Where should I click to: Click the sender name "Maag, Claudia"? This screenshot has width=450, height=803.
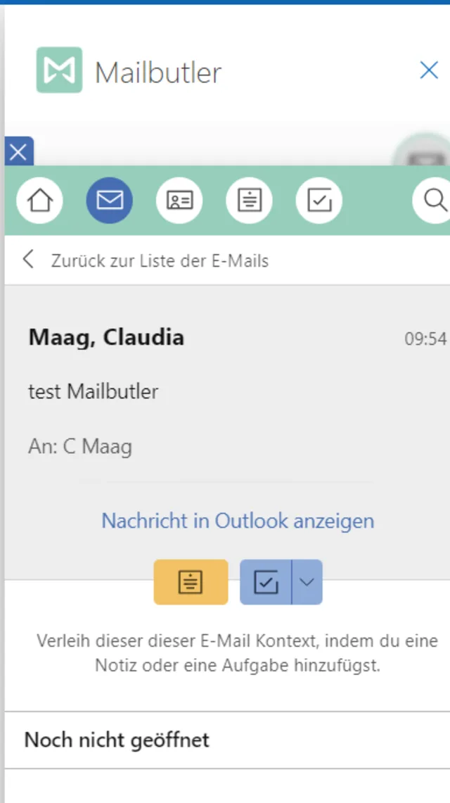[106, 338]
